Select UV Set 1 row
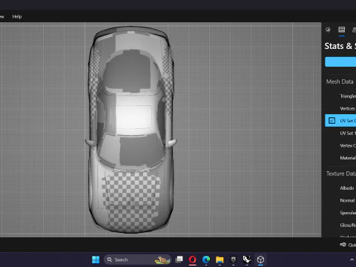Screen dimensions: 356x267 pyautogui.click(x=340, y=133)
